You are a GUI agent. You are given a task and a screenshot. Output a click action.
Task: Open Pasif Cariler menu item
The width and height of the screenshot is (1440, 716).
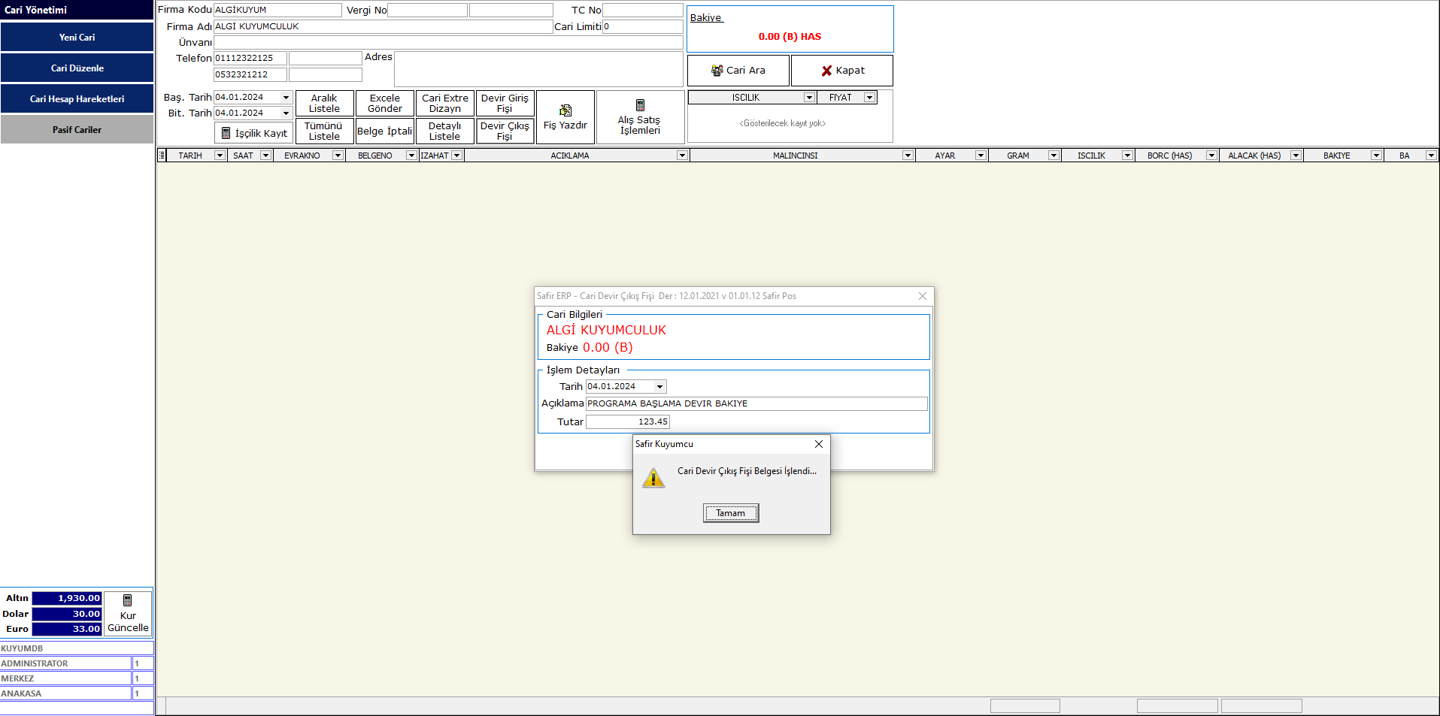point(77,129)
